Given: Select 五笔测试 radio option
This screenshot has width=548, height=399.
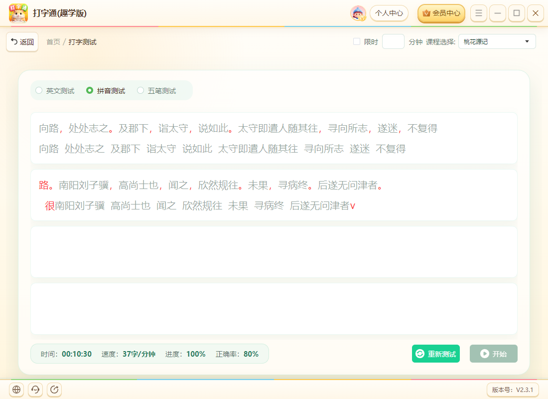Looking at the screenshot, I should [156, 91].
